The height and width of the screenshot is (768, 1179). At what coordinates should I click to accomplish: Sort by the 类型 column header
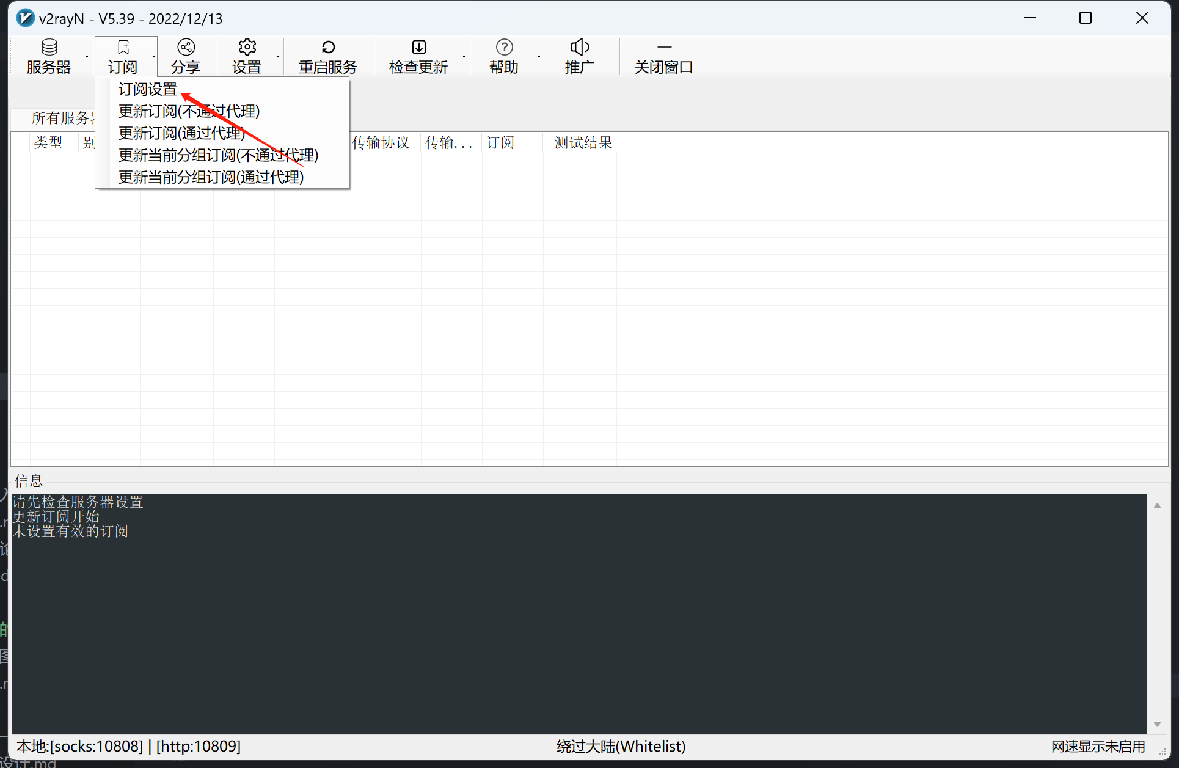tap(54, 143)
